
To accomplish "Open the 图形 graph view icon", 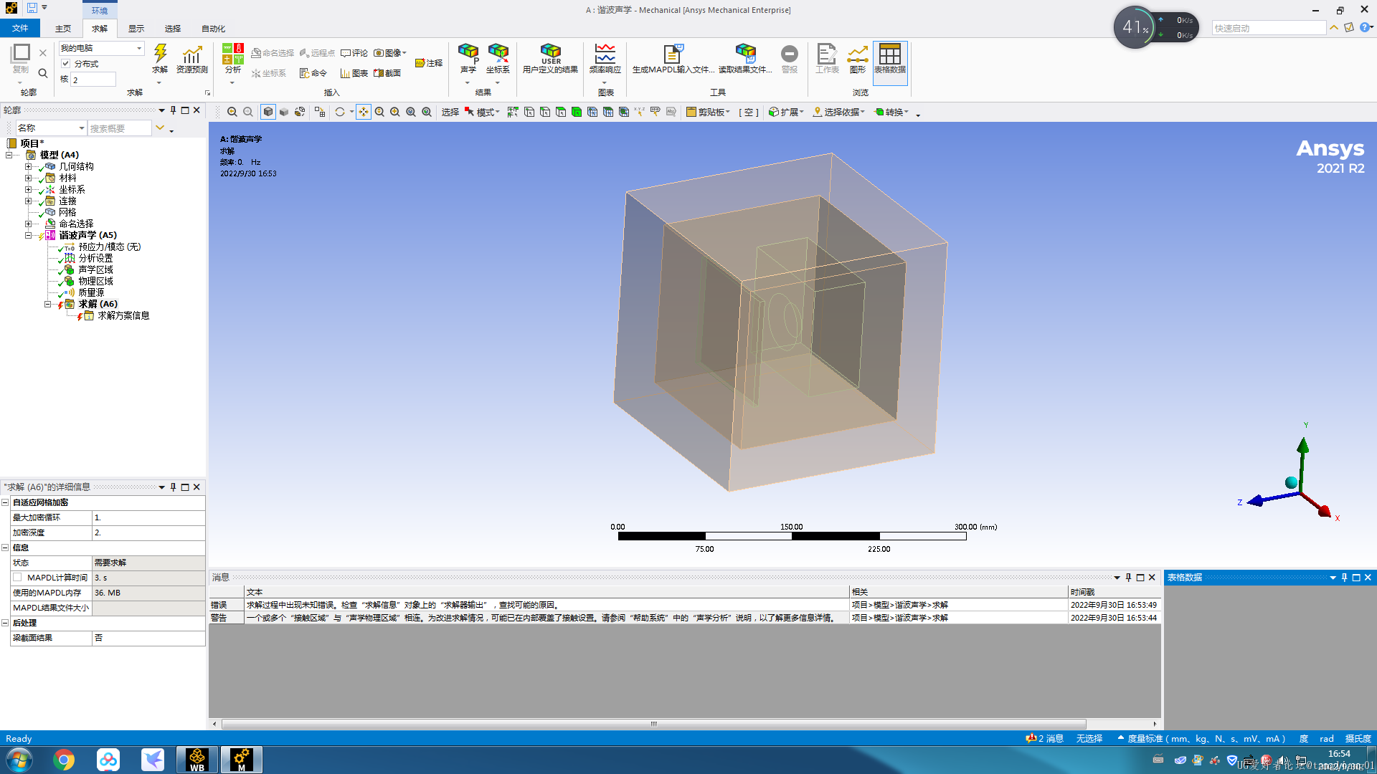I will [x=858, y=59].
